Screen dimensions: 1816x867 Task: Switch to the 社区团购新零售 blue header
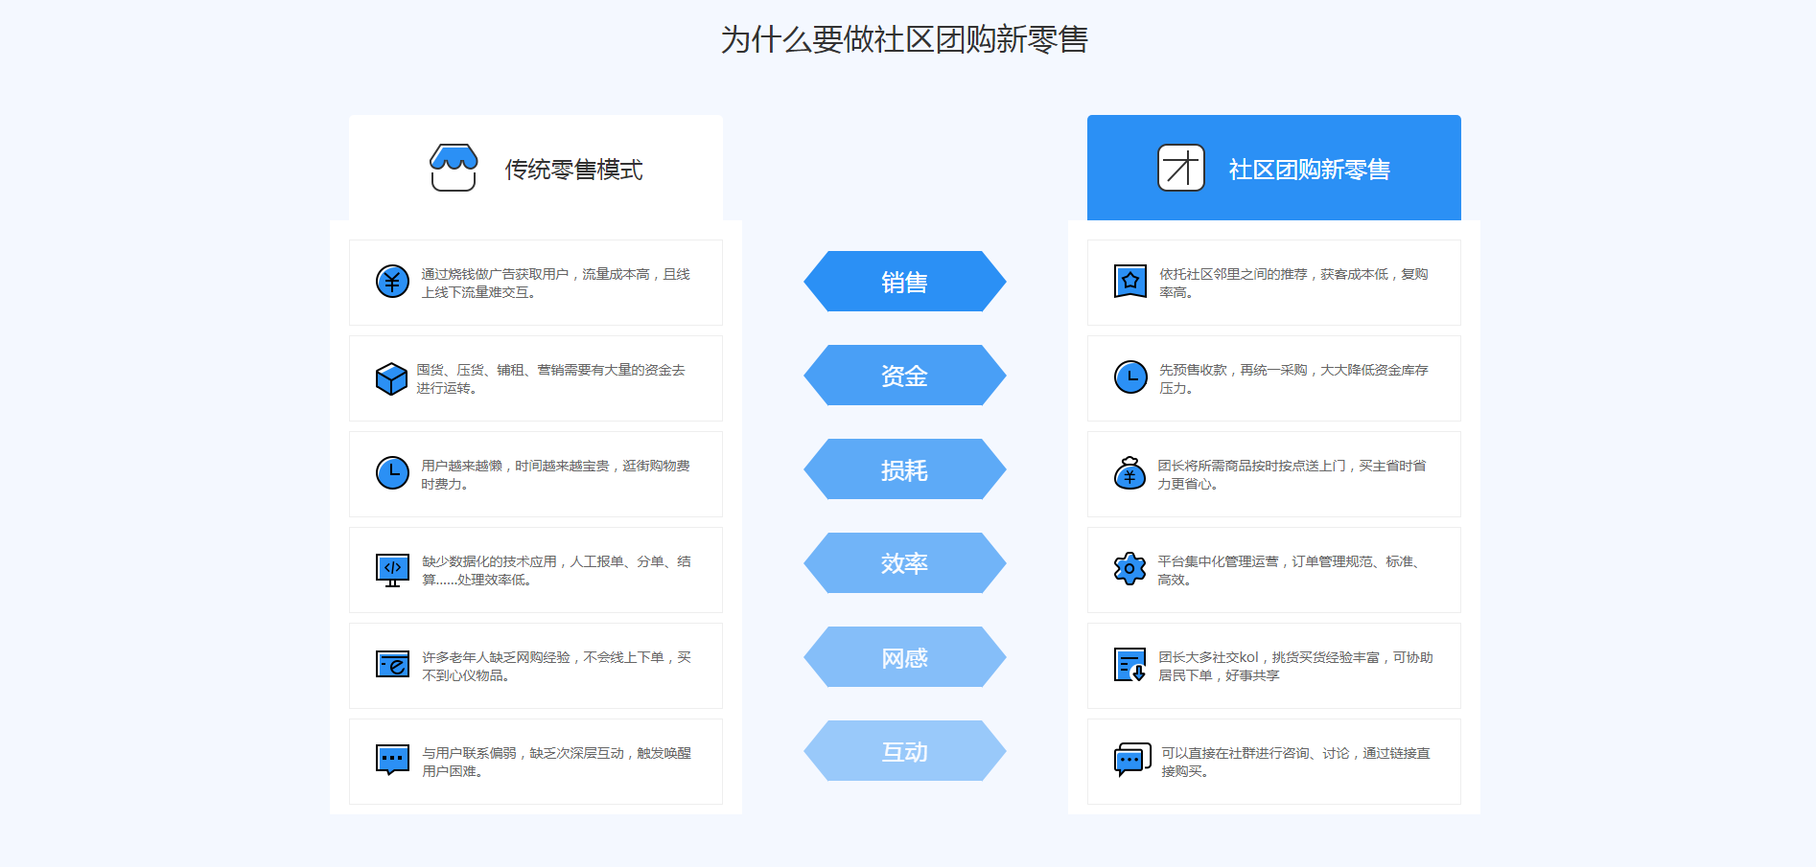pos(1273,167)
